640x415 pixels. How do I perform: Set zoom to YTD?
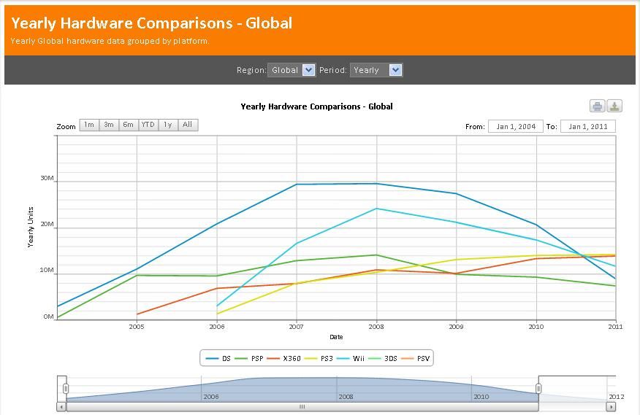[148, 125]
